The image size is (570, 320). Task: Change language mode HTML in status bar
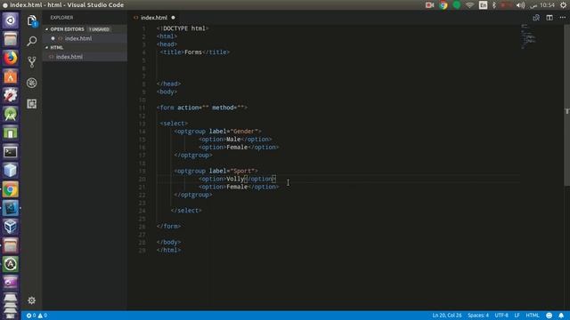533,316
